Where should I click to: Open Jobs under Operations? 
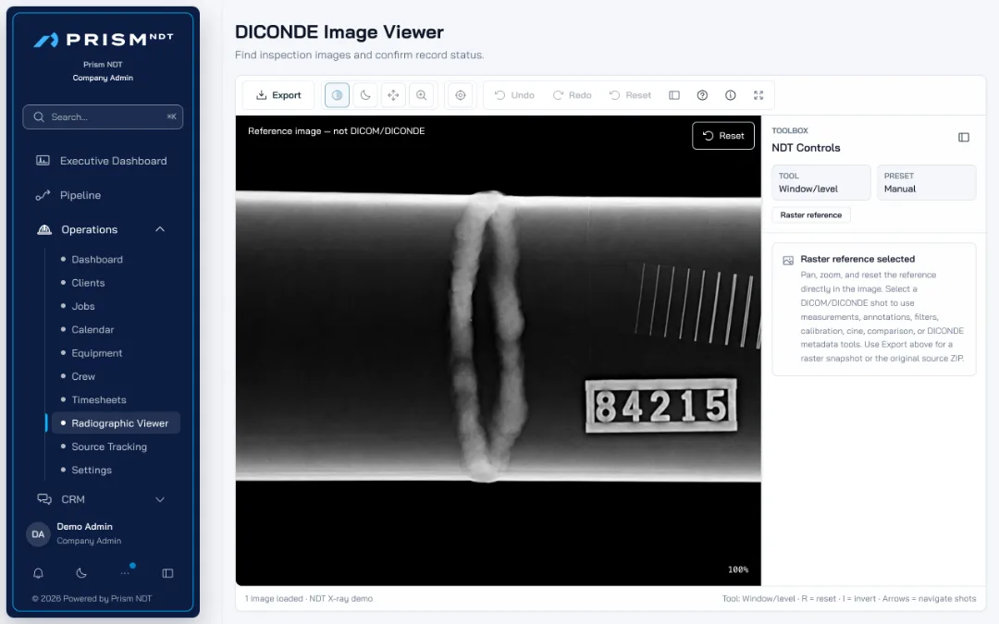[83, 306]
